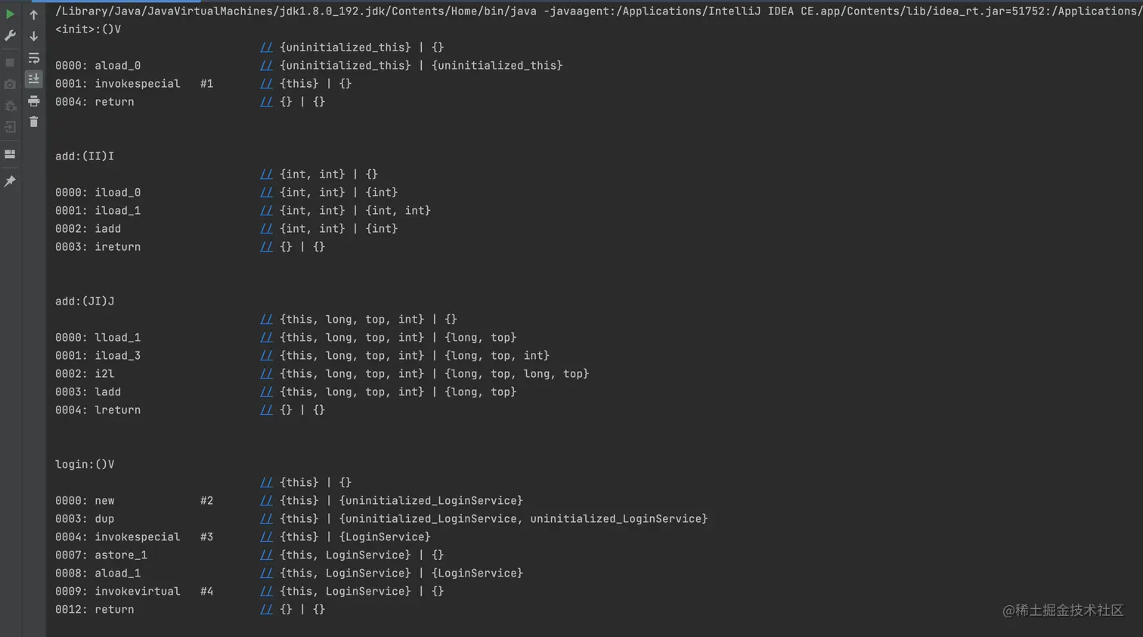Click the Exit icon in the run toolbar
The height and width of the screenshot is (637, 1143).
pos(10,127)
